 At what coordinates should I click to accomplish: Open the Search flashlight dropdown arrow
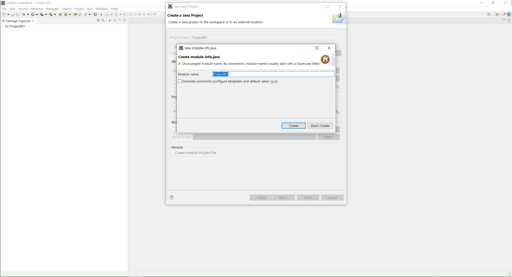(x=90, y=14)
